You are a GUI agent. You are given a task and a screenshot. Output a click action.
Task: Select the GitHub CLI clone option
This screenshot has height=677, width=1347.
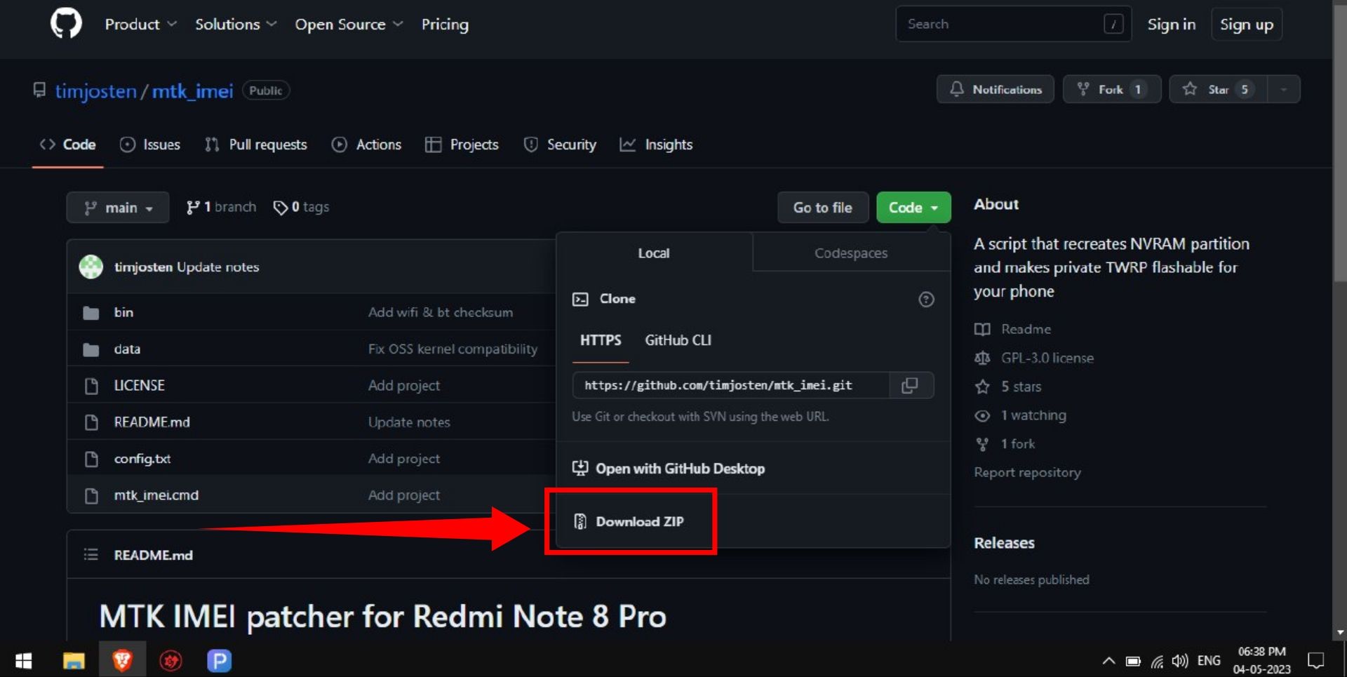click(678, 341)
